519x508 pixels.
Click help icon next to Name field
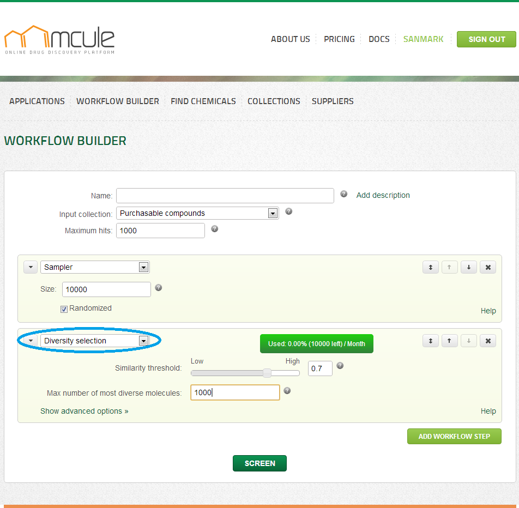tap(344, 194)
